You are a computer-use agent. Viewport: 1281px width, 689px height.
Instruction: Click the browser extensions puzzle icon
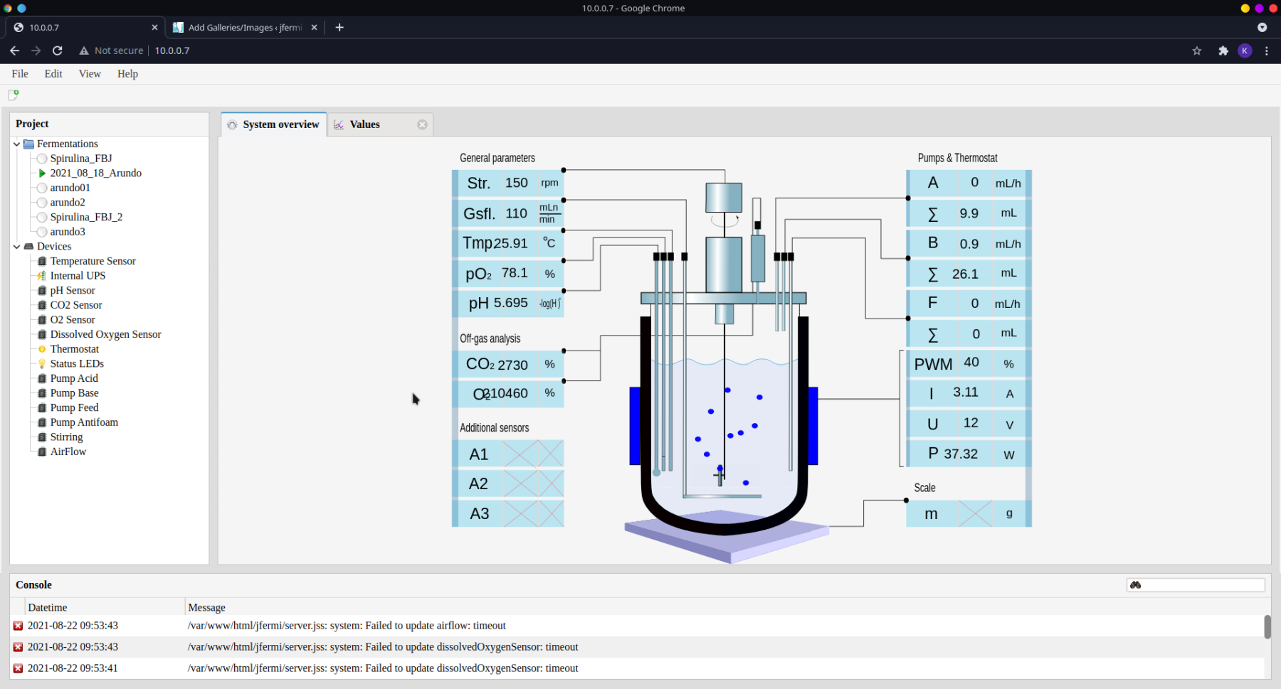1223,50
